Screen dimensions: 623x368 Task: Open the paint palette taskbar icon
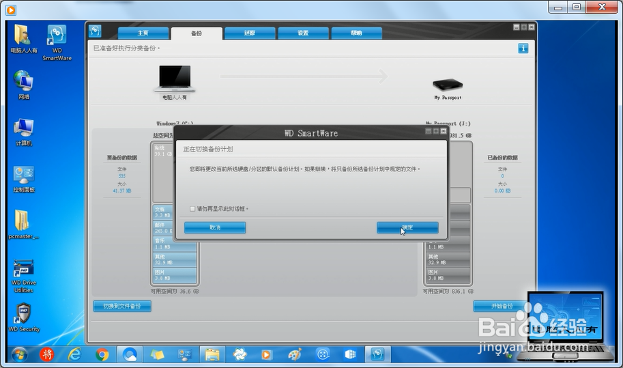[295, 354]
